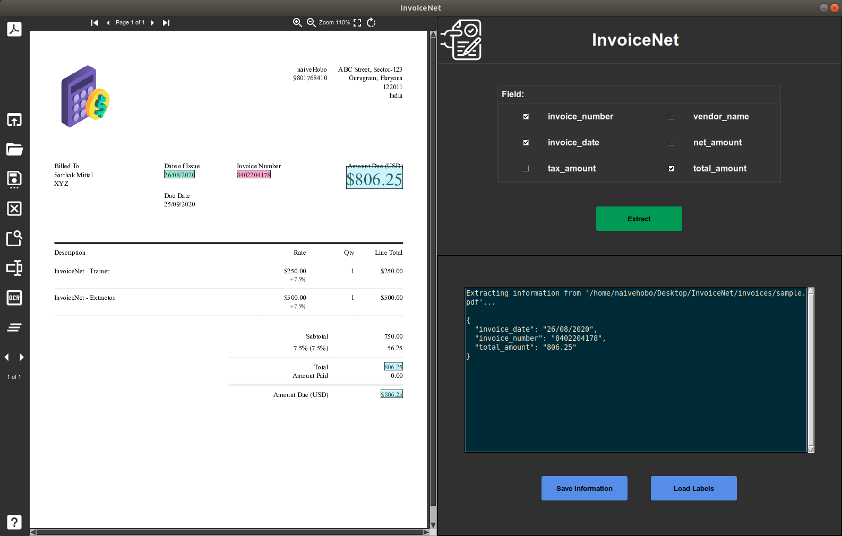Click the output box vertical scrollbar
Viewport: 842px width, 536px height.
pyautogui.click(x=811, y=370)
